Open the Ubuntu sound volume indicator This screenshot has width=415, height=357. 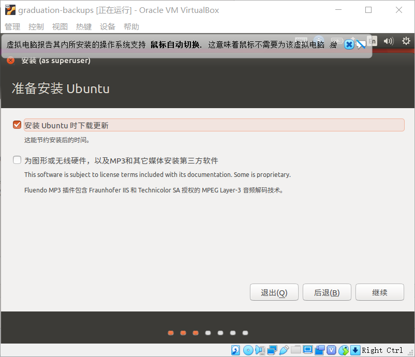point(389,41)
